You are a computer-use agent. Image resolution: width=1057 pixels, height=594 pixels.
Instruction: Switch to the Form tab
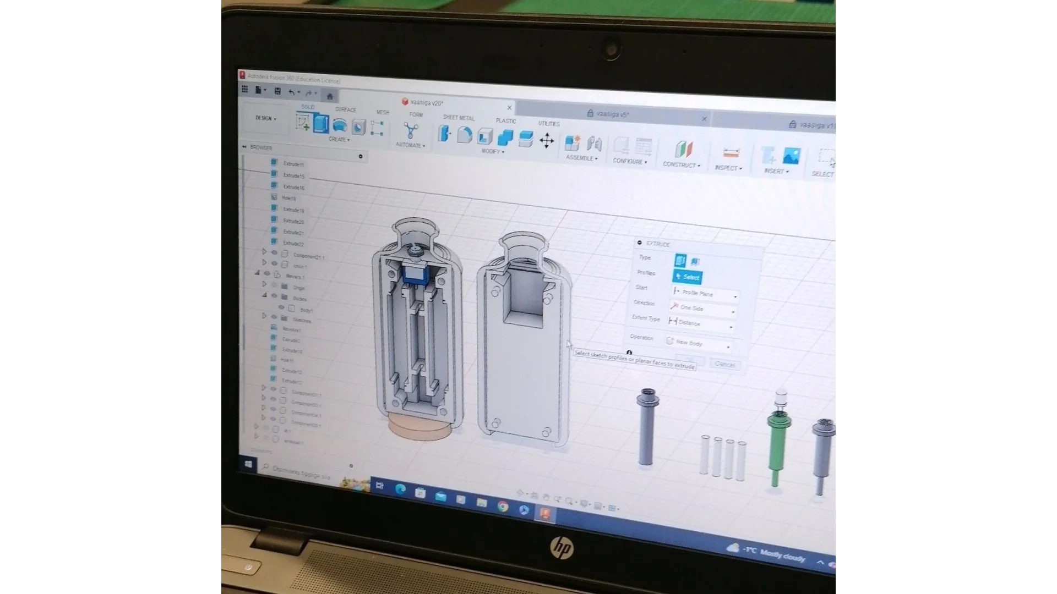click(x=416, y=114)
